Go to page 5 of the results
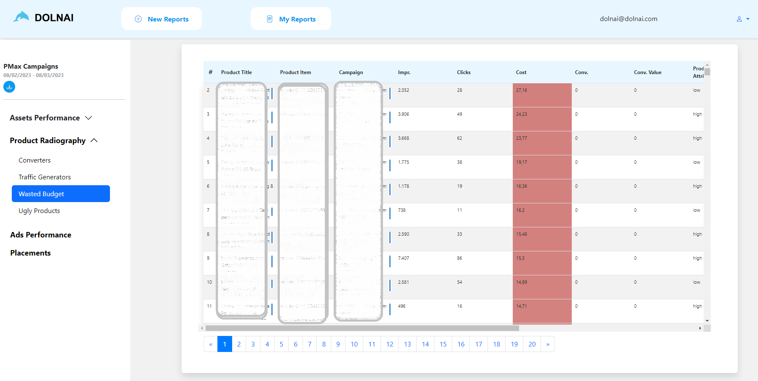The width and height of the screenshot is (758, 381). click(281, 344)
